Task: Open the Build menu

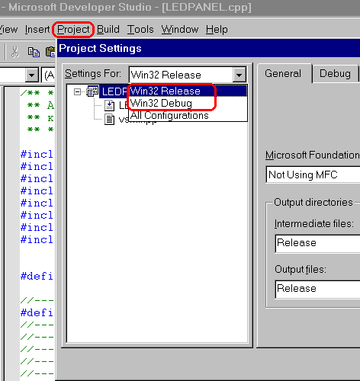Action: (x=108, y=30)
